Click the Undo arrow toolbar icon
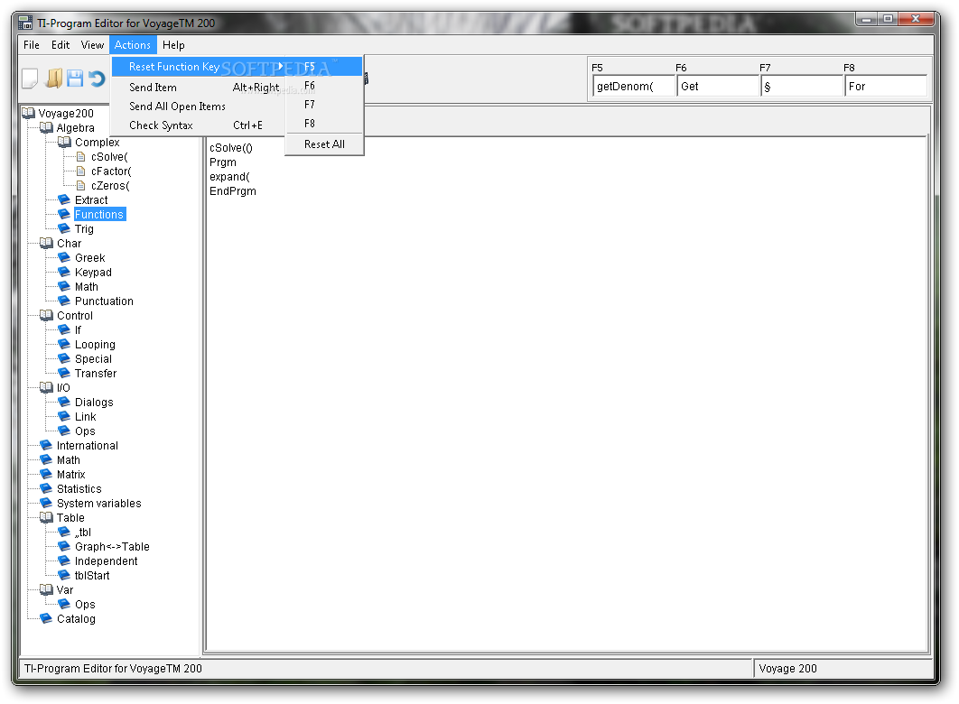Viewport: 959px width, 704px height. 97,79
